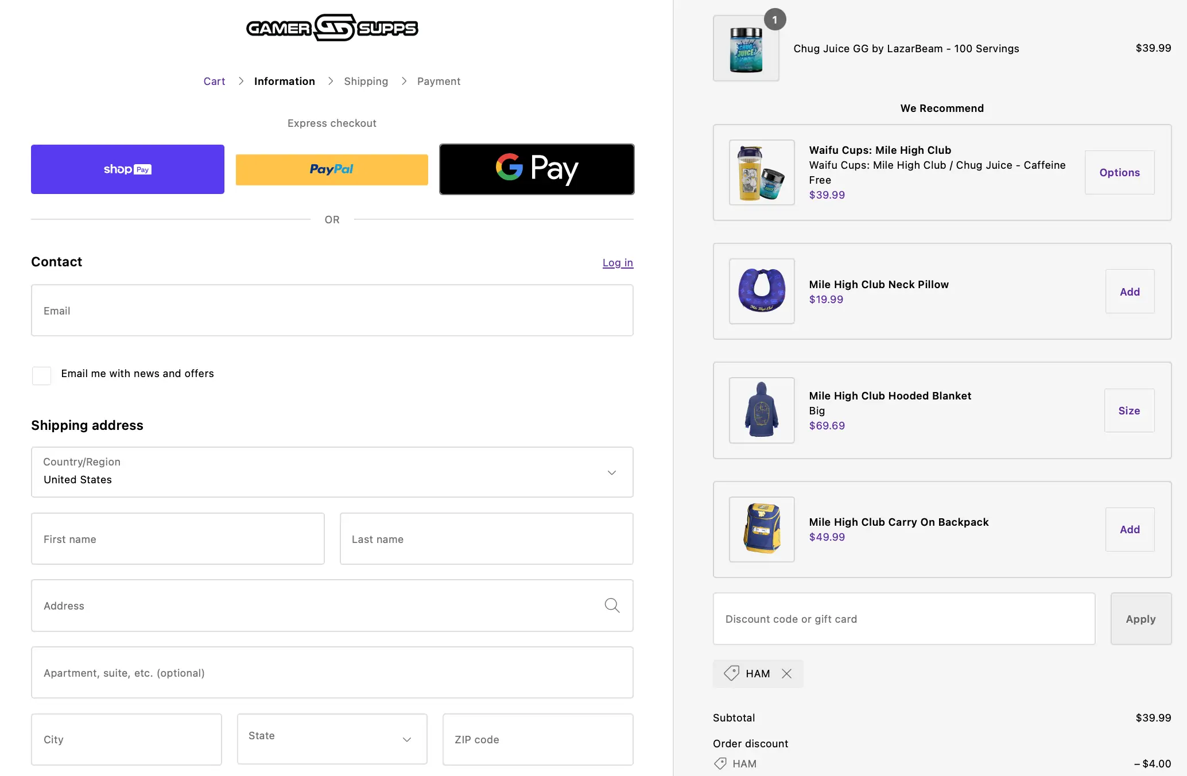This screenshot has height=776, width=1187.
Task: Click the address search magnifier icon
Action: click(612, 606)
